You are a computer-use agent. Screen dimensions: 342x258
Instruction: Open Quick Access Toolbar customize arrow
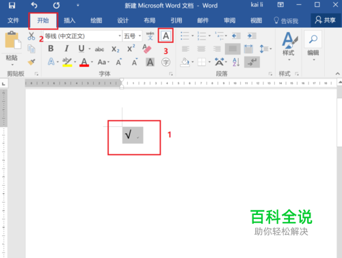(x=78, y=5)
